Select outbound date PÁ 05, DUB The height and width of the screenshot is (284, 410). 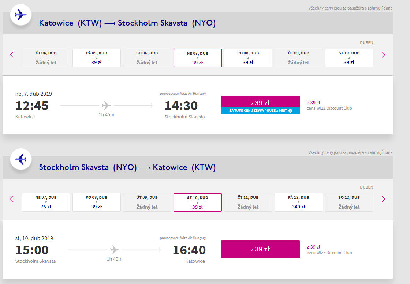(x=97, y=58)
